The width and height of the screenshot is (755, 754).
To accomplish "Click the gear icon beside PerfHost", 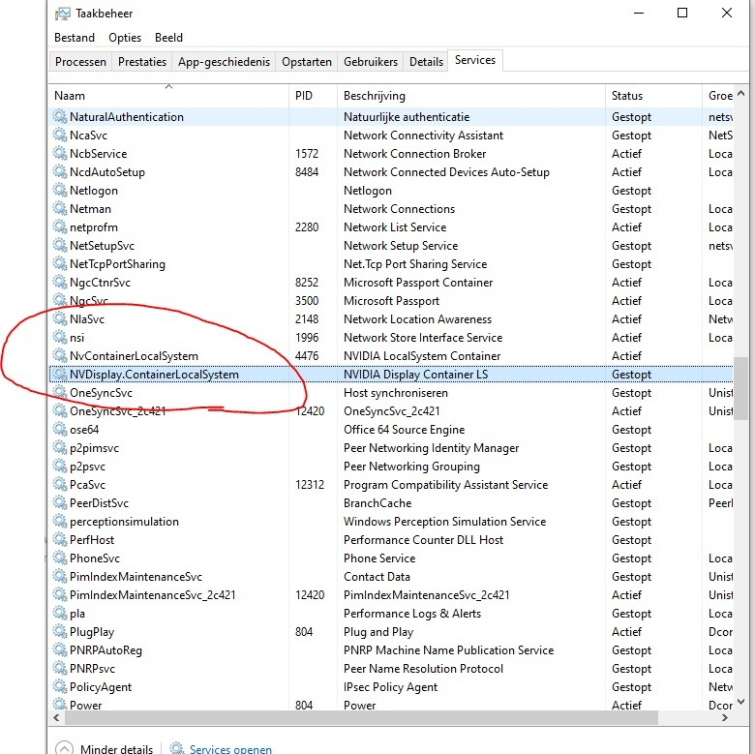I will [x=60, y=539].
